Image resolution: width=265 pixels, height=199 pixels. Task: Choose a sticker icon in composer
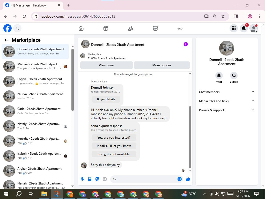[97, 179]
